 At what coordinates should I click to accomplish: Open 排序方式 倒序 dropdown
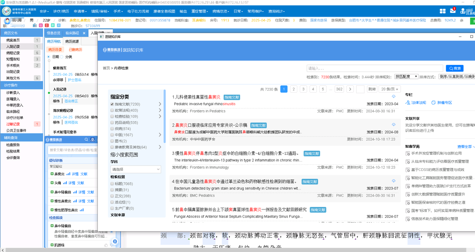[x=457, y=77]
